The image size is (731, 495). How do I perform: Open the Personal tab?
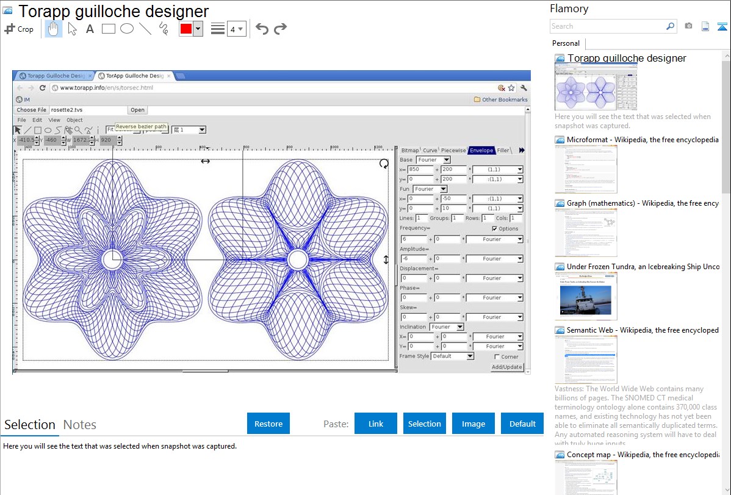point(566,43)
